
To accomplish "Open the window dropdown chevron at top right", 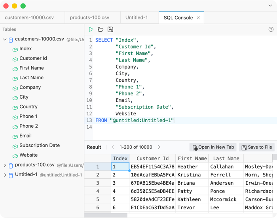I will [270, 6].
